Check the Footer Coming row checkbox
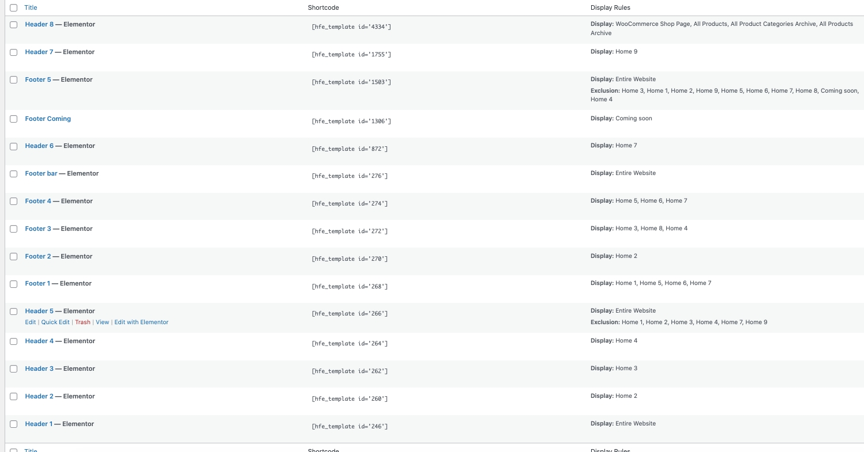This screenshot has width=864, height=452. coord(14,119)
